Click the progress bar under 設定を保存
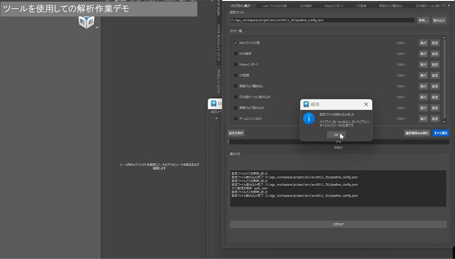 point(338,142)
